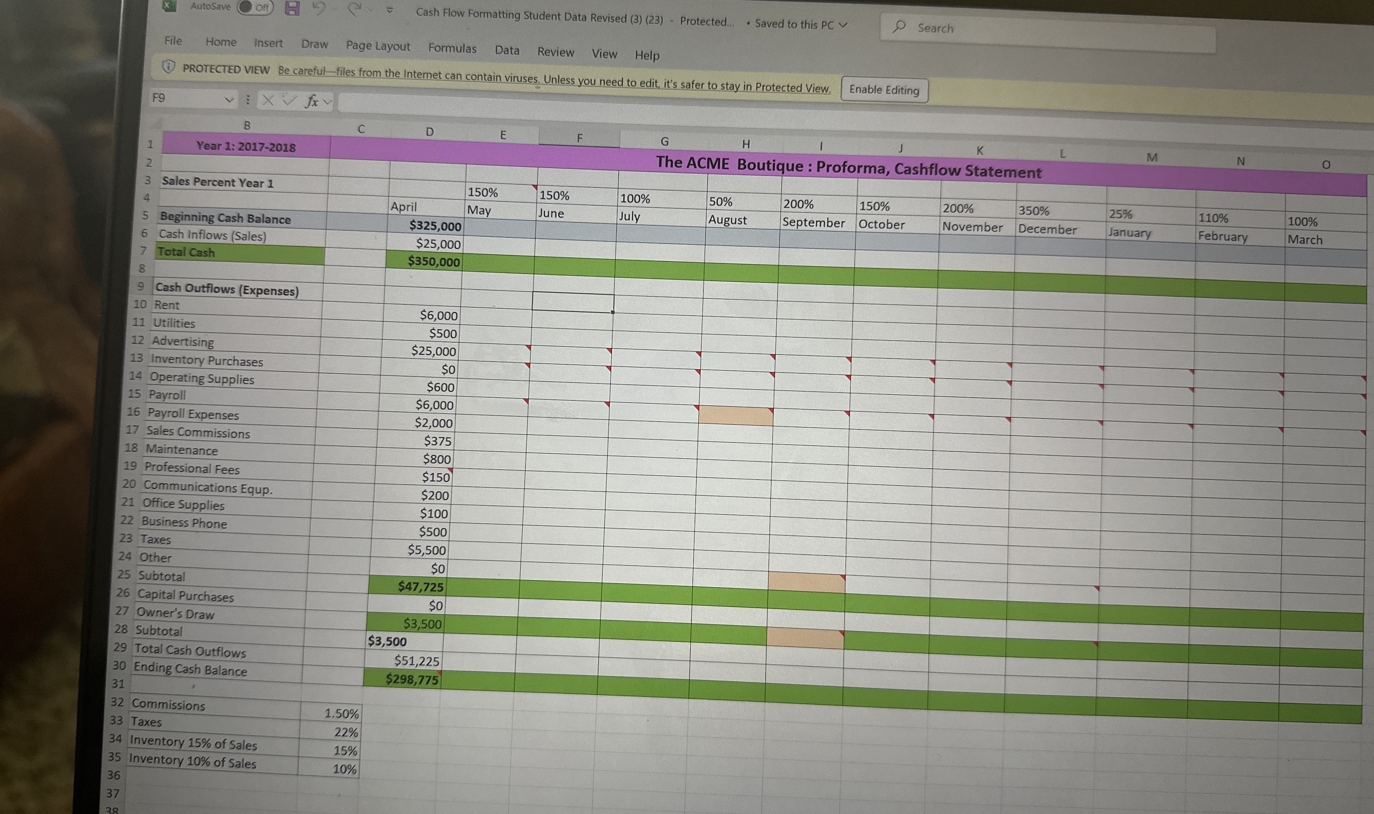This screenshot has width=1374, height=814.
Task: Switch to the Formulas ribbon tab
Action: tap(453, 49)
